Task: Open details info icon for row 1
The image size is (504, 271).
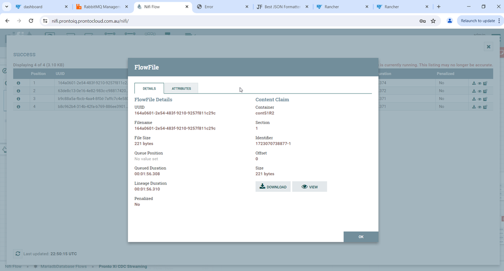Action: pyautogui.click(x=18, y=83)
